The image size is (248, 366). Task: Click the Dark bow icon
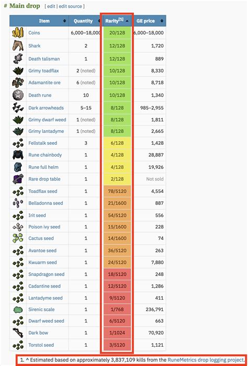pos(18,333)
